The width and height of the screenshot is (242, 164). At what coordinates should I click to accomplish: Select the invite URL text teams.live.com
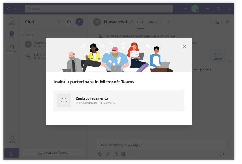point(95,103)
